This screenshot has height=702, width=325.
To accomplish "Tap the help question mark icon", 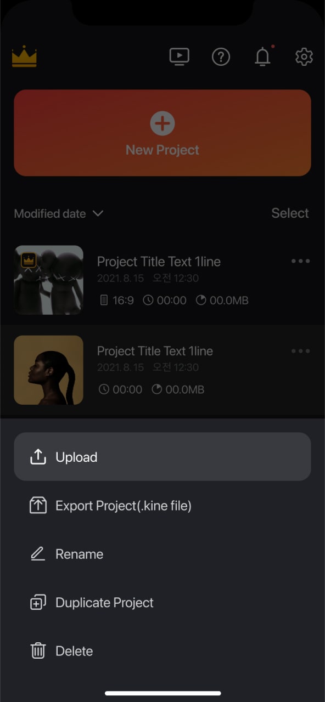I will point(221,56).
